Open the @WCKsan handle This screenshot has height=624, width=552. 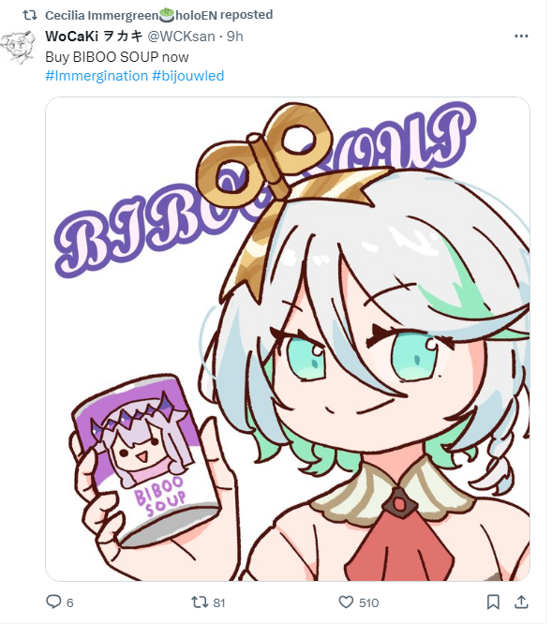(x=181, y=37)
